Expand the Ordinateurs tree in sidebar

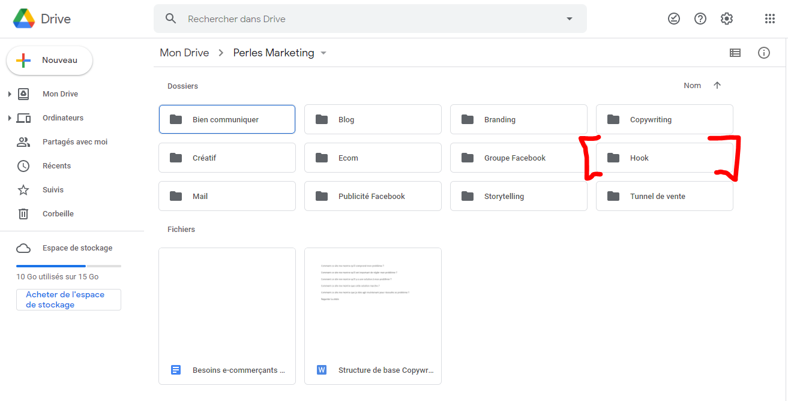coord(10,118)
